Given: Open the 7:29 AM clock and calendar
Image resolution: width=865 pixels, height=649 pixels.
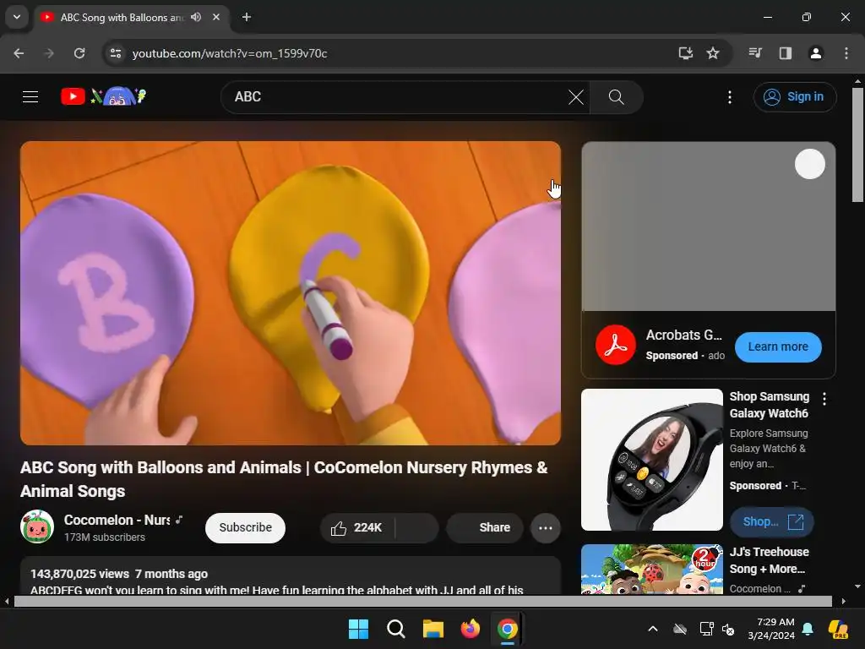Looking at the screenshot, I should (x=771, y=629).
